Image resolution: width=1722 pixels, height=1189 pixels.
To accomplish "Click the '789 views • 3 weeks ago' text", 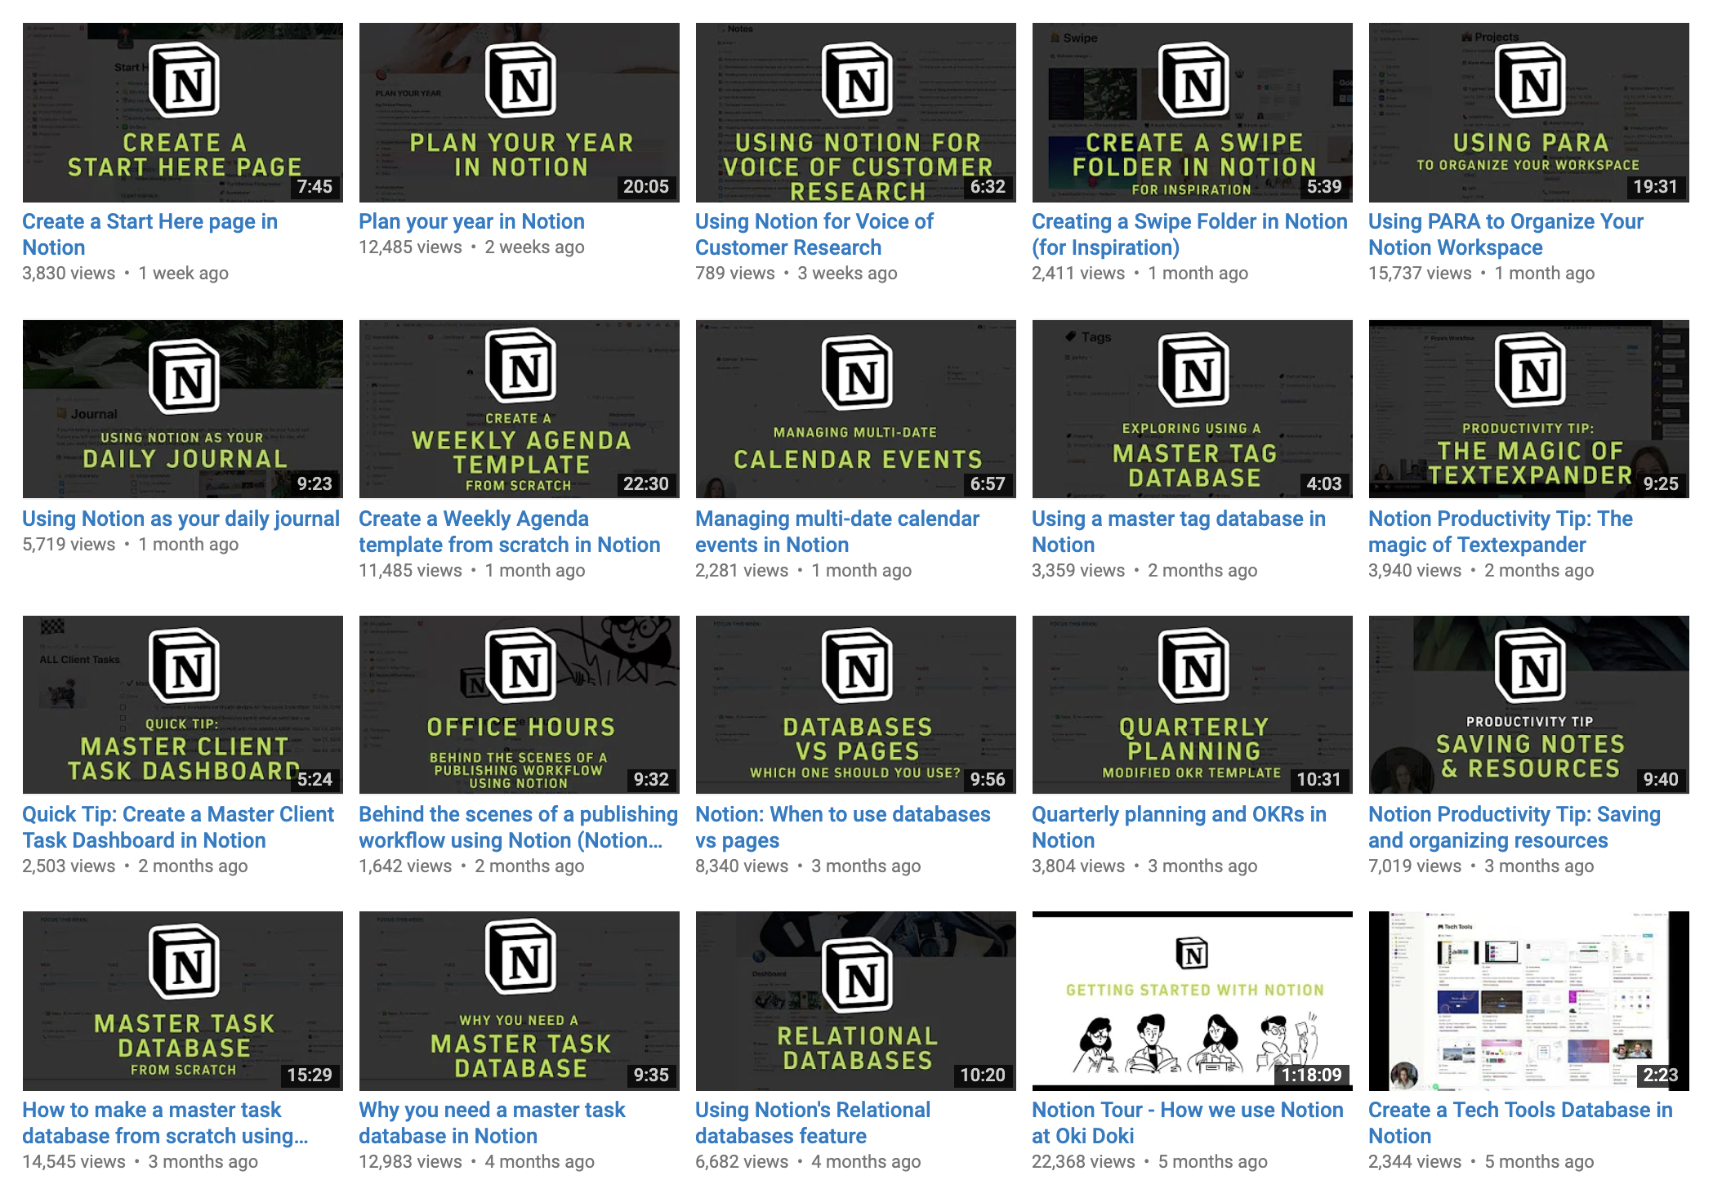I will [796, 274].
